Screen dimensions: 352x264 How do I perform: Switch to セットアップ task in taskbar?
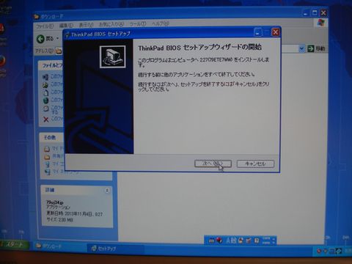(115, 249)
